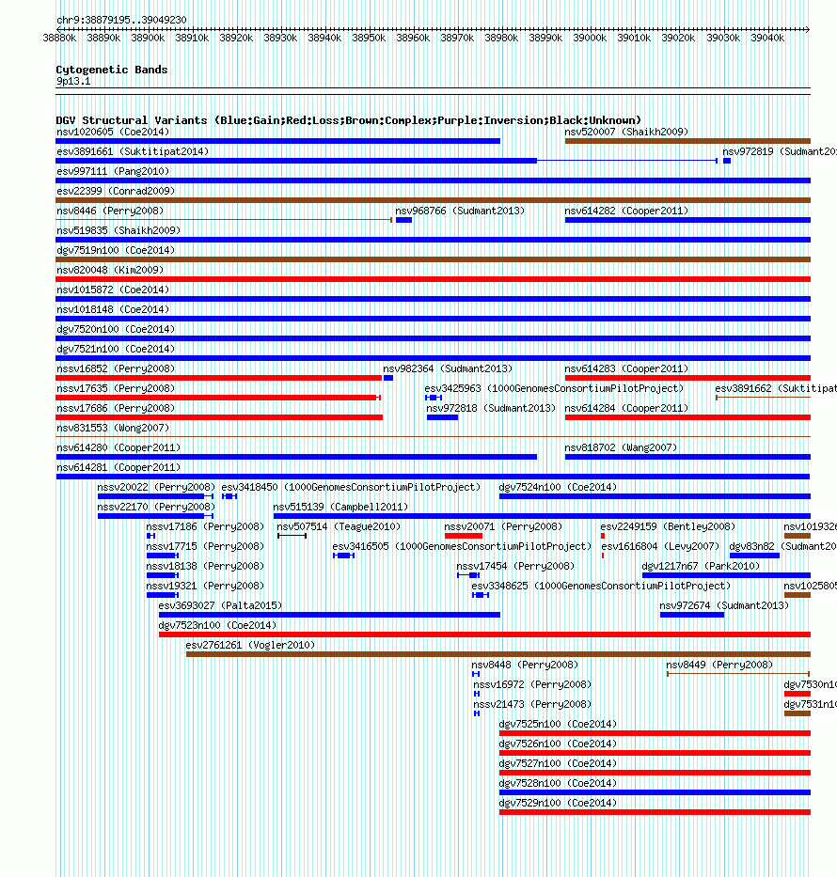Click dgv7527n100 (Coe2014) label
The height and width of the screenshot is (877, 837).
pos(558,764)
